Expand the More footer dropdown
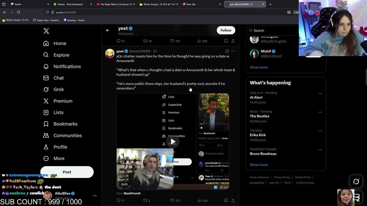 (x=288, y=183)
